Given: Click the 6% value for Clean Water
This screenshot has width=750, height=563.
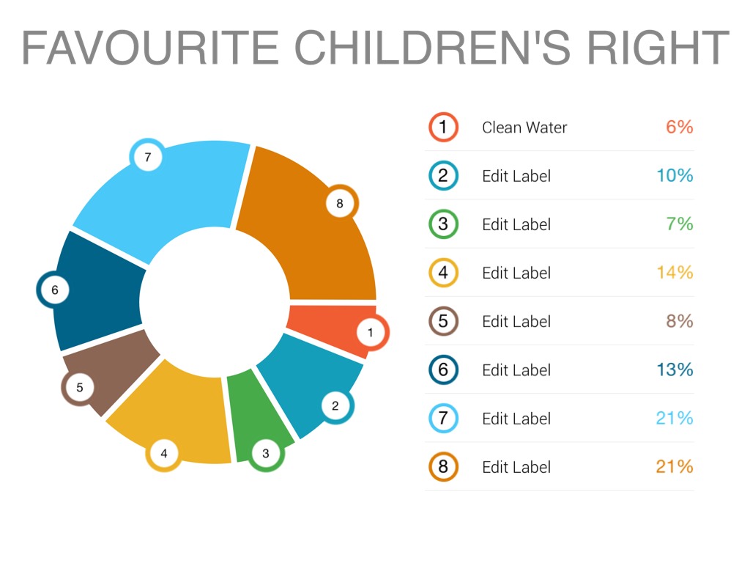Looking at the screenshot, I should [x=679, y=127].
